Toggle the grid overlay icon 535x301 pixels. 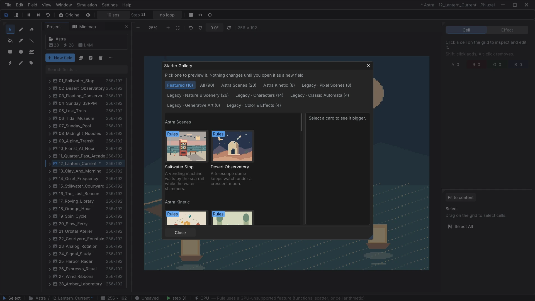pyautogui.click(x=191, y=15)
